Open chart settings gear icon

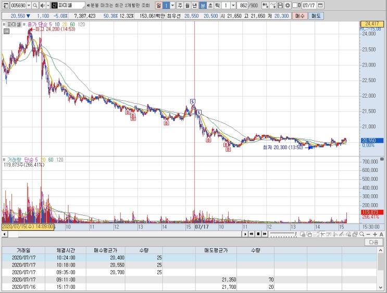(288, 5)
